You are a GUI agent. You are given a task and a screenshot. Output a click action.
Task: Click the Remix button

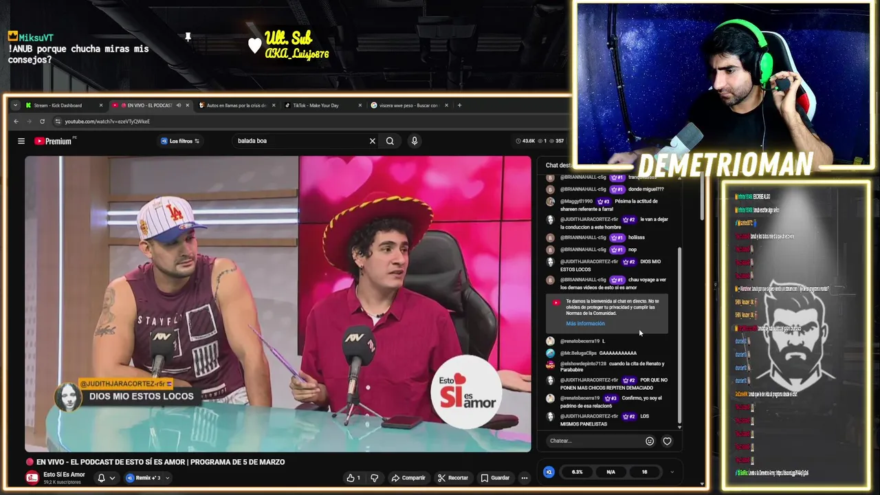coord(144,478)
